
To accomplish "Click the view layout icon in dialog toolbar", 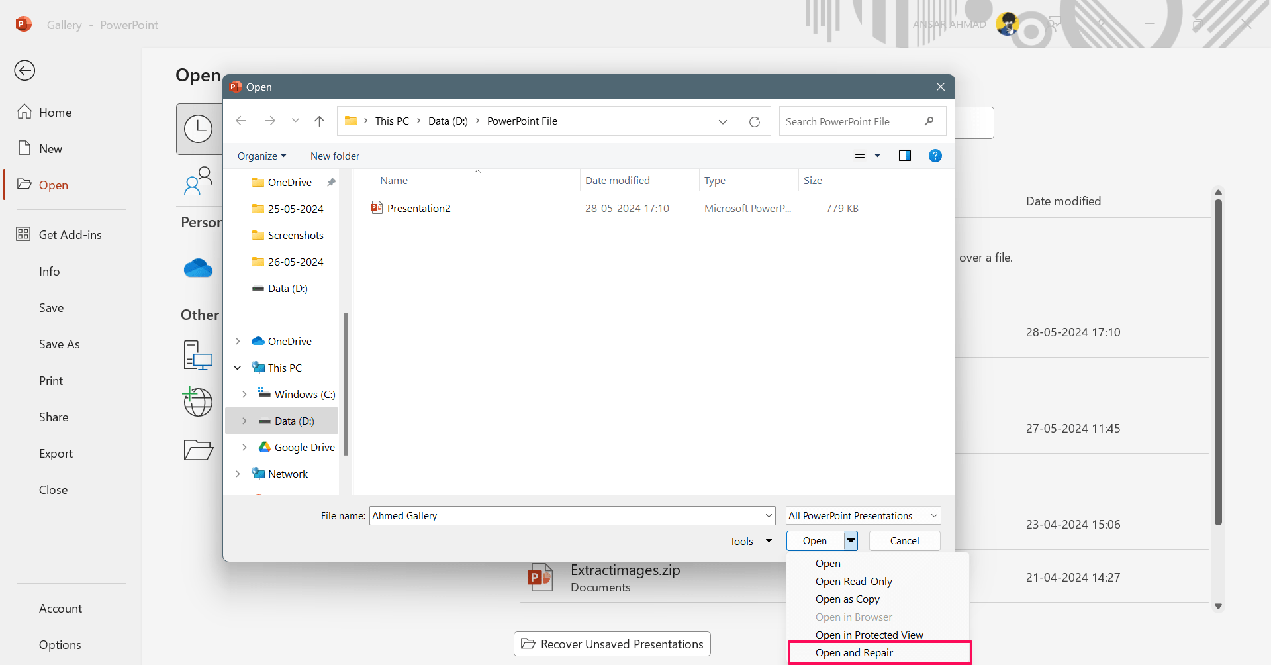I will tap(860, 156).
